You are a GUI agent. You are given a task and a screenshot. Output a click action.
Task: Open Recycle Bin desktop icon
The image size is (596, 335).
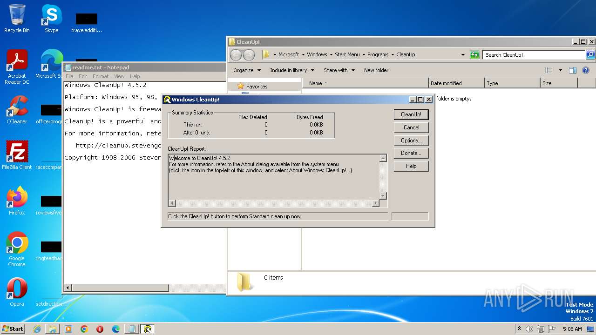(17, 19)
